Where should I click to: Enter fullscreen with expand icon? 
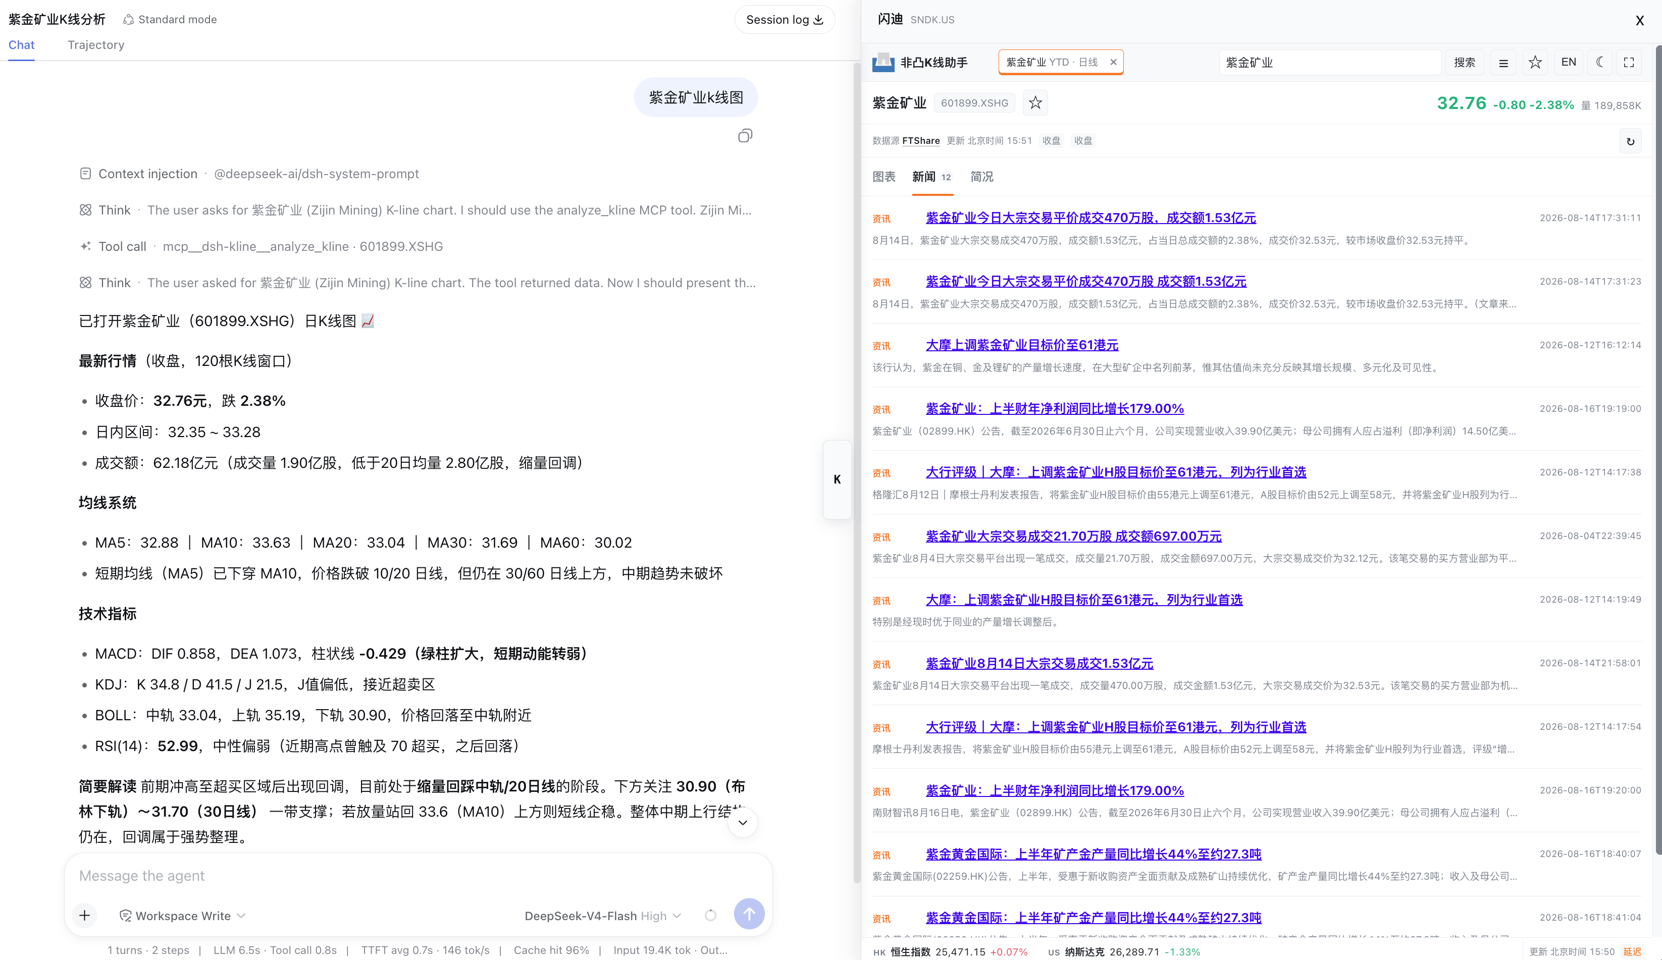(1629, 63)
